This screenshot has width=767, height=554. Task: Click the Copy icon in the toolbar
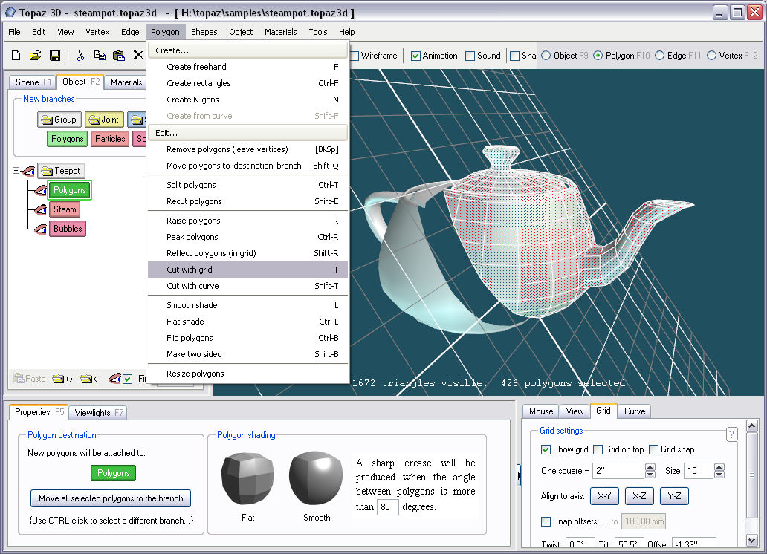[x=100, y=56]
